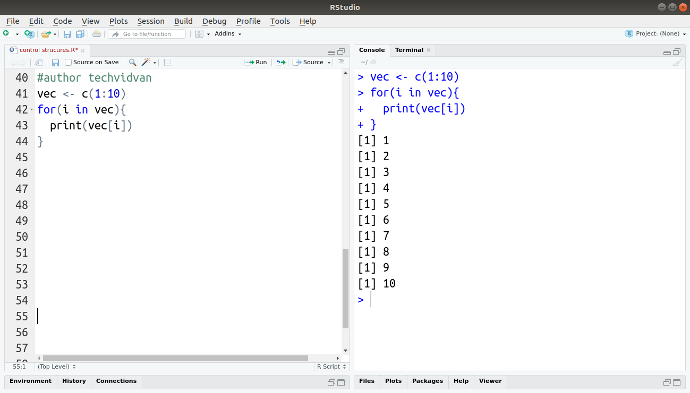
Task: Expand the Source button dropdown arrow
Action: point(328,62)
